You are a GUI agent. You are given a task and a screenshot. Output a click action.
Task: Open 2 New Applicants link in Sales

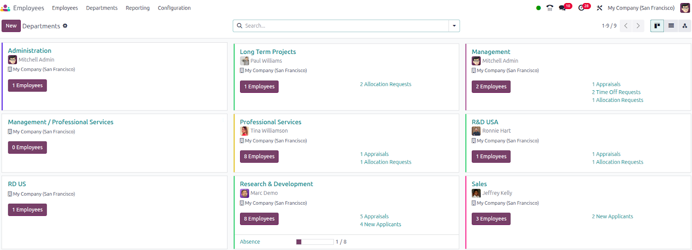tap(612, 216)
